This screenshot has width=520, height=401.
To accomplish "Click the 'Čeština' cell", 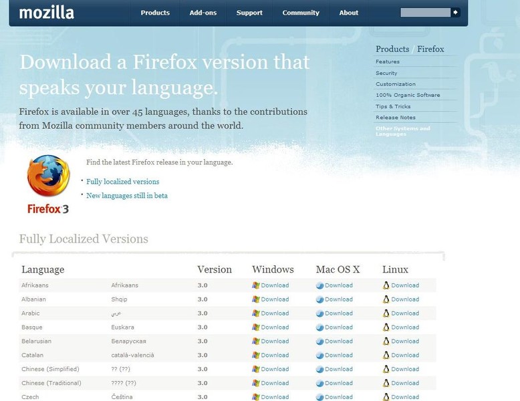I will pyautogui.click(x=122, y=397).
